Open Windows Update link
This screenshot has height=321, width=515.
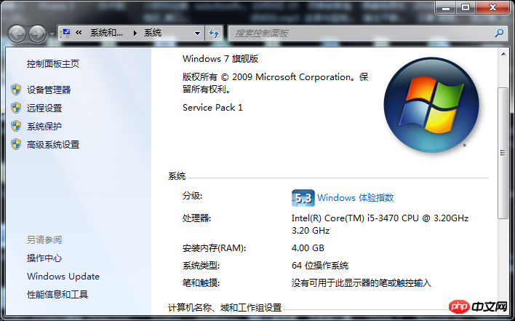(x=63, y=277)
